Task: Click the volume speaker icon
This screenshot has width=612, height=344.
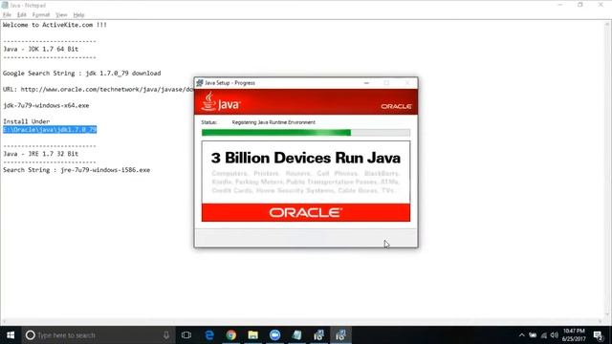Action: (x=555, y=335)
